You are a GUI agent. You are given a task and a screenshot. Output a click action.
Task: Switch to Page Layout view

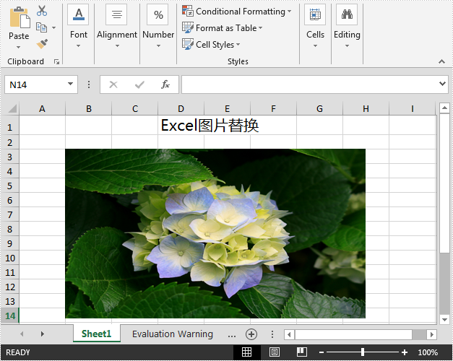point(274,352)
